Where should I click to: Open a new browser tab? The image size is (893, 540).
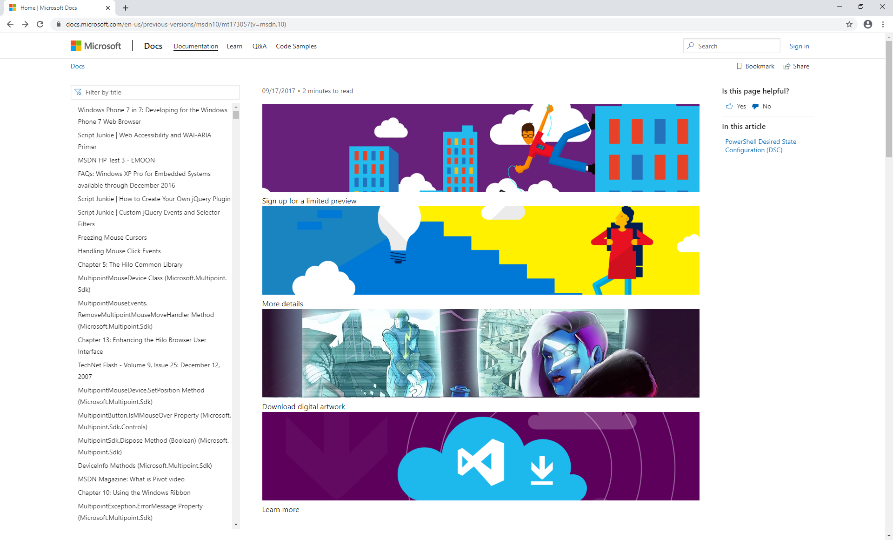coord(125,7)
